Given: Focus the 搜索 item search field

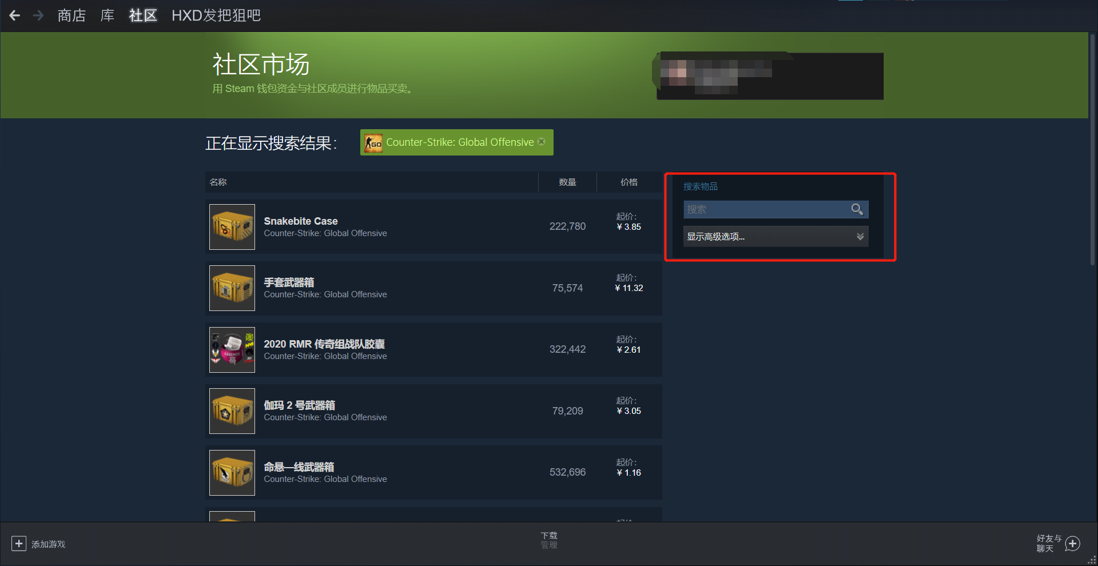Looking at the screenshot, I should [766, 209].
